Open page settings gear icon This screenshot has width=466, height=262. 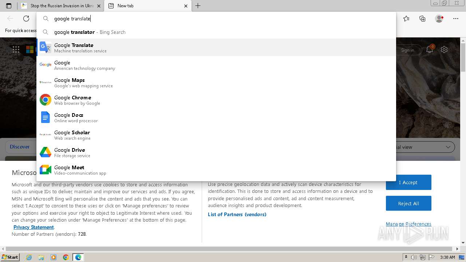444,49
